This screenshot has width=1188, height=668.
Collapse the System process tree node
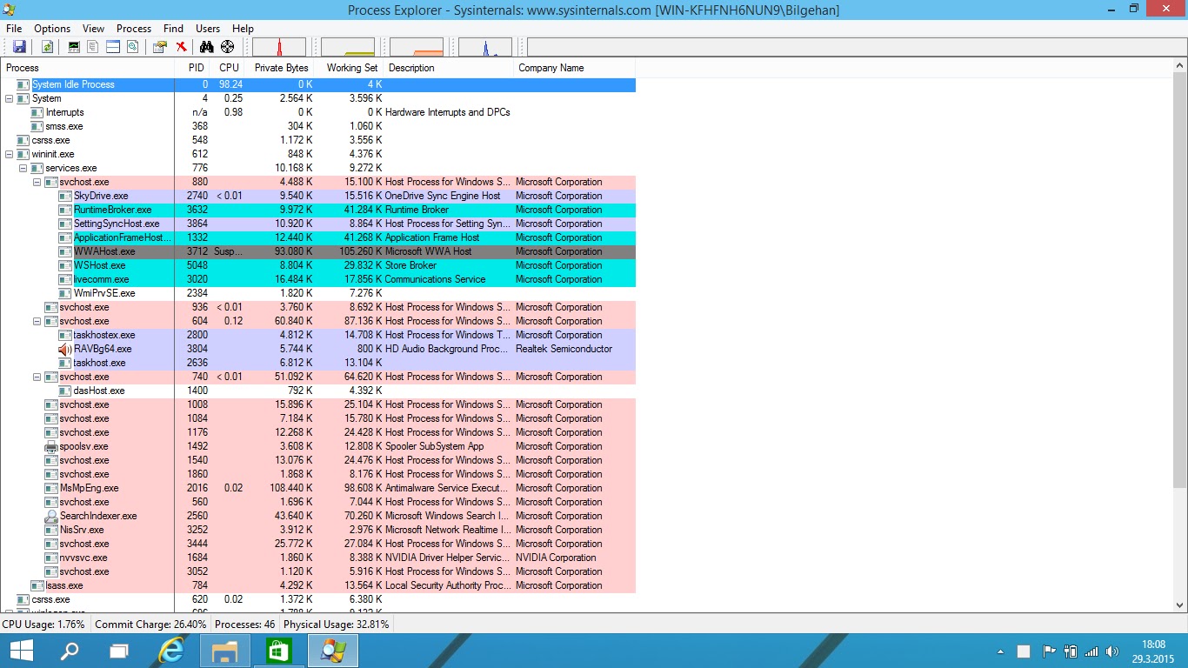click(9, 98)
